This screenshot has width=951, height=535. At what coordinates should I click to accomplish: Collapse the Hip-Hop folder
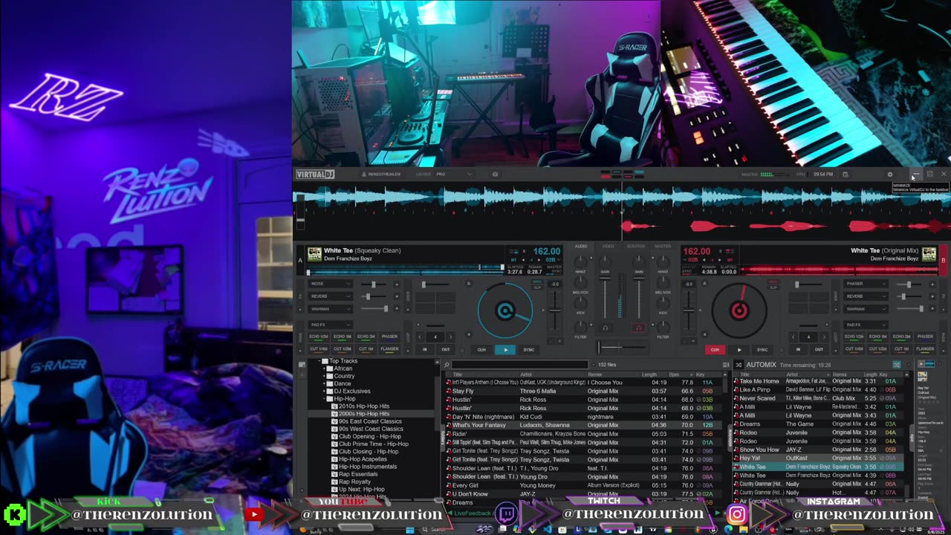[325, 399]
